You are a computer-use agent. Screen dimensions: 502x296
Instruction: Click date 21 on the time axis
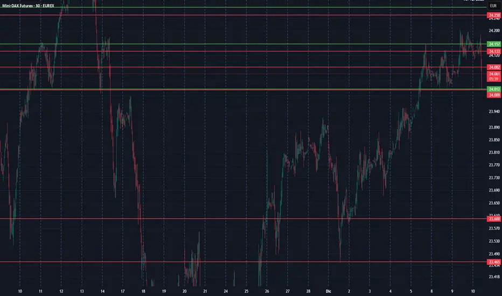205,291
